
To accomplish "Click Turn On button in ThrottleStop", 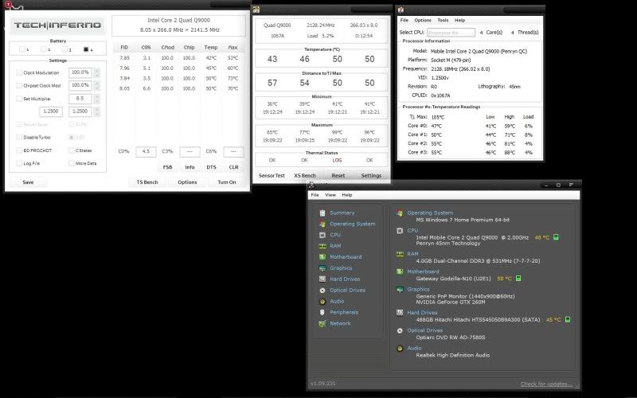I will (227, 182).
